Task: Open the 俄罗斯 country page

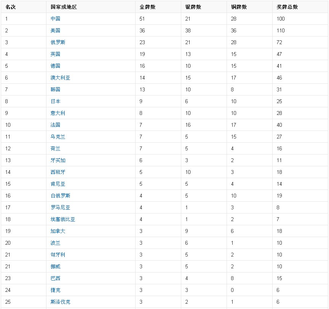Action: (x=58, y=42)
